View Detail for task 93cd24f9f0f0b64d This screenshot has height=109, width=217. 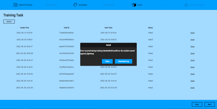tap(192, 40)
